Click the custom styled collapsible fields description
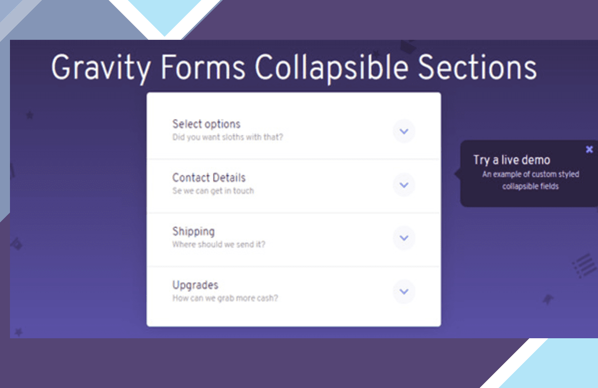This screenshot has height=388, width=598. pyautogui.click(x=531, y=181)
